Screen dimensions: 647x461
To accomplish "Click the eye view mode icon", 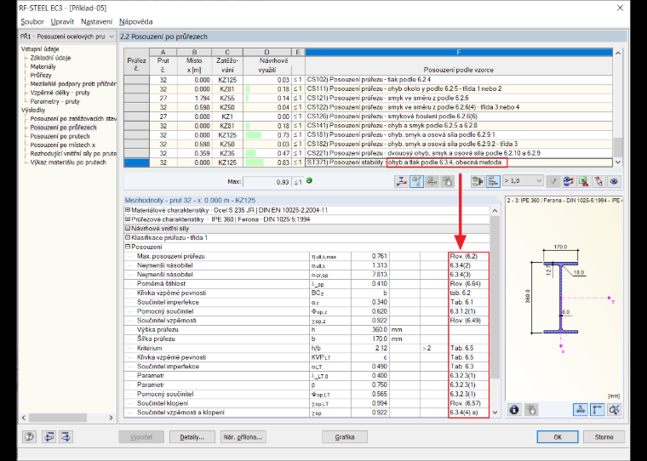I will point(614,181).
